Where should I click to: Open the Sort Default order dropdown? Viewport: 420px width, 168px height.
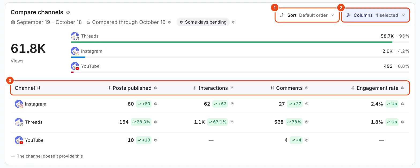[x=307, y=15]
